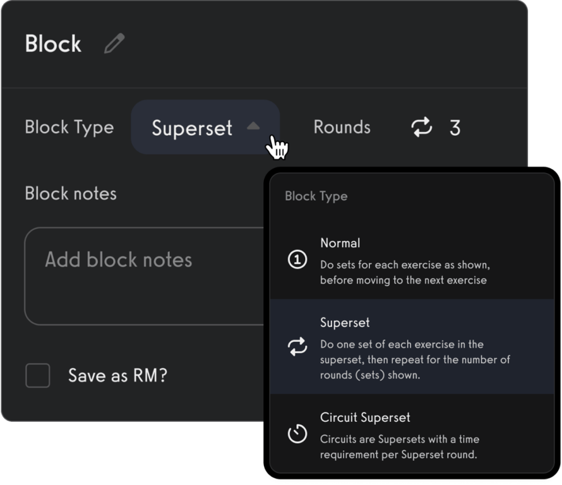Click the repeat icon next to Rounds

[421, 128]
